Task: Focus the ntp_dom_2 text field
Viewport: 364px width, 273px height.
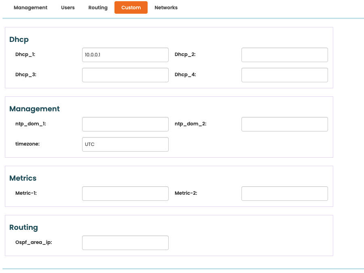Action: tap(285, 124)
